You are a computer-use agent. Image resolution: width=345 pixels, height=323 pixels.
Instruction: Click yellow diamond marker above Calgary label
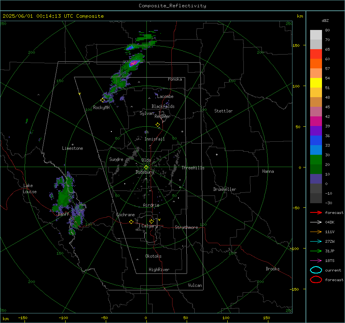151,221
